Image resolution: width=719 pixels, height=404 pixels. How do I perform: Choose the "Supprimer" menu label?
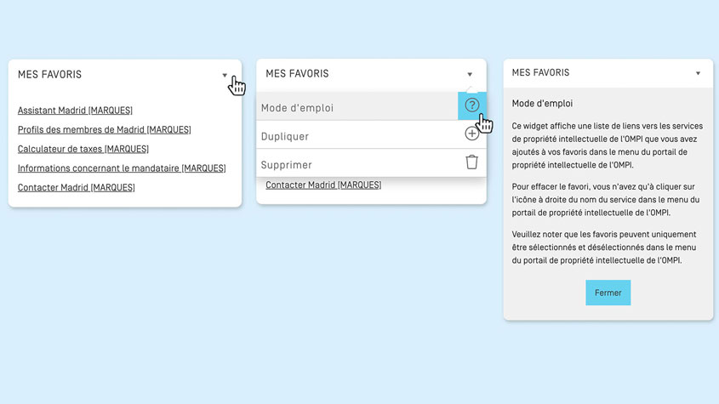287,165
